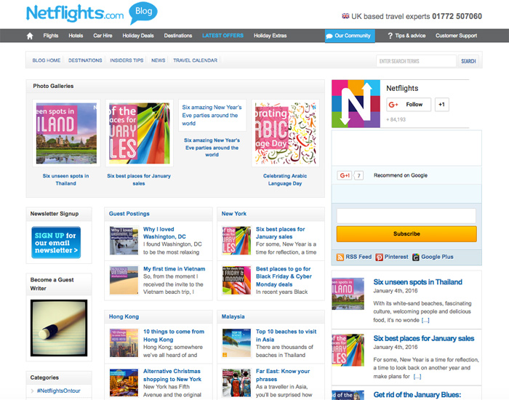The height and width of the screenshot is (400, 509).
Task: Focus the email field above Subscribe
Action: 406,216
